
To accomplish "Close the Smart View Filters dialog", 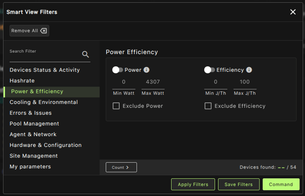I will [x=293, y=12].
